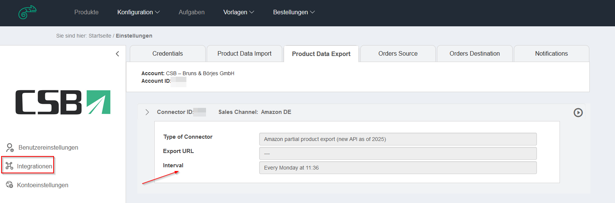The height and width of the screenshot is (203, 615).
Task: Run the connector with the play icon
Action: tap(578, 112)
